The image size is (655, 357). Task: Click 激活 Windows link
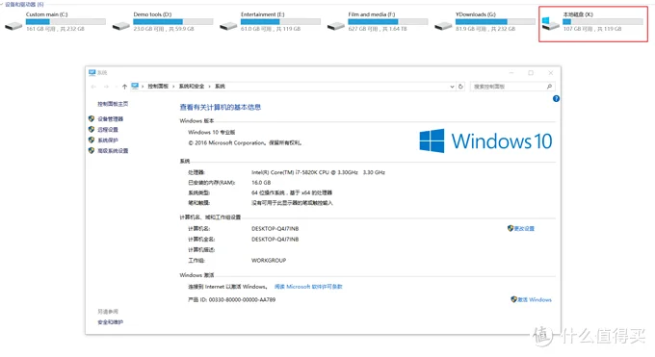(x=535, y=299)
